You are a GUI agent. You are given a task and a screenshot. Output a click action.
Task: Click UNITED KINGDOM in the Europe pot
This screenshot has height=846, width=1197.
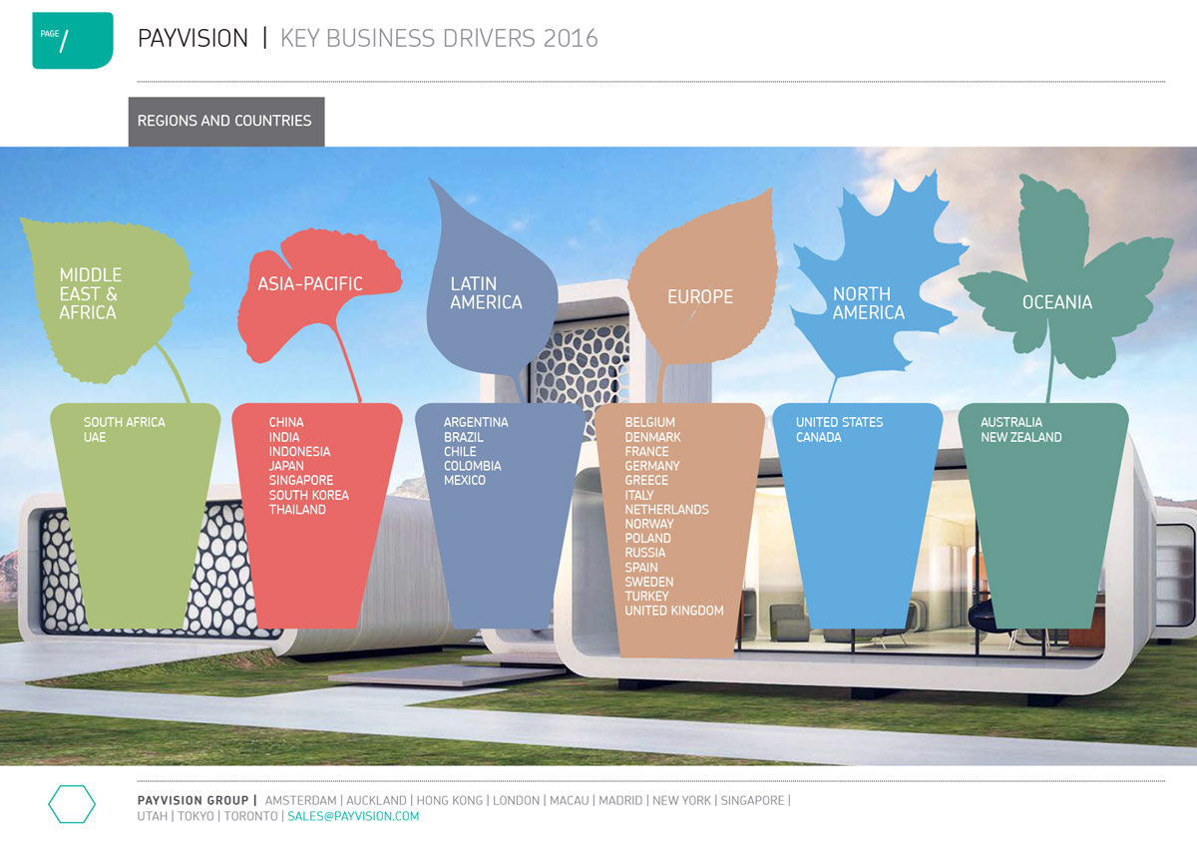click(x=674, y=611)
